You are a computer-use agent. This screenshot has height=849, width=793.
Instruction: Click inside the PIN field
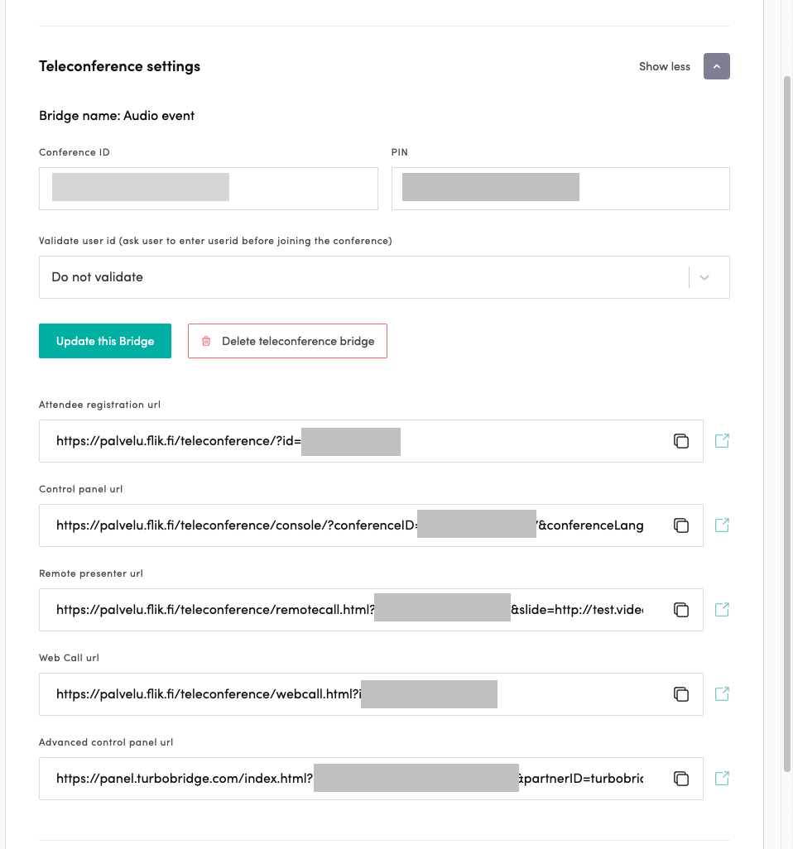click(560, 189)
